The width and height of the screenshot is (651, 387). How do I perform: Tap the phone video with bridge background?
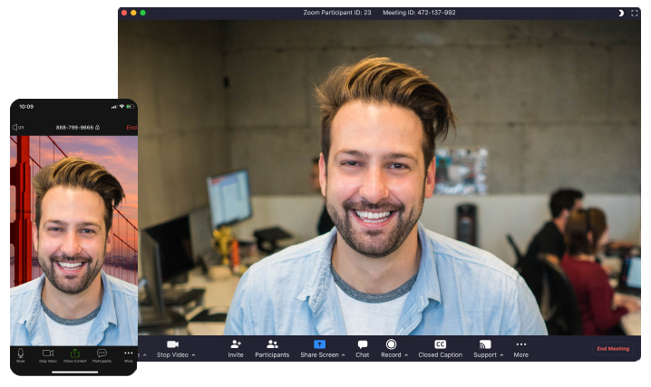(x=74, y=240)
